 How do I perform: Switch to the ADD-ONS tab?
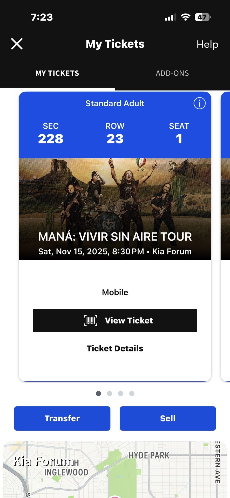(172, 73)
